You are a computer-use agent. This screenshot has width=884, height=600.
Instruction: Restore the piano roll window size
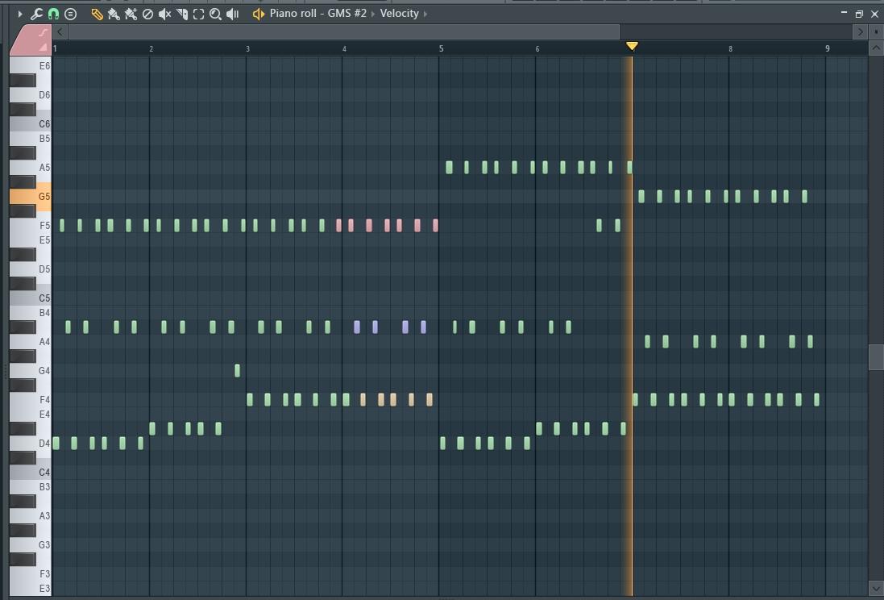click(859, 14)
